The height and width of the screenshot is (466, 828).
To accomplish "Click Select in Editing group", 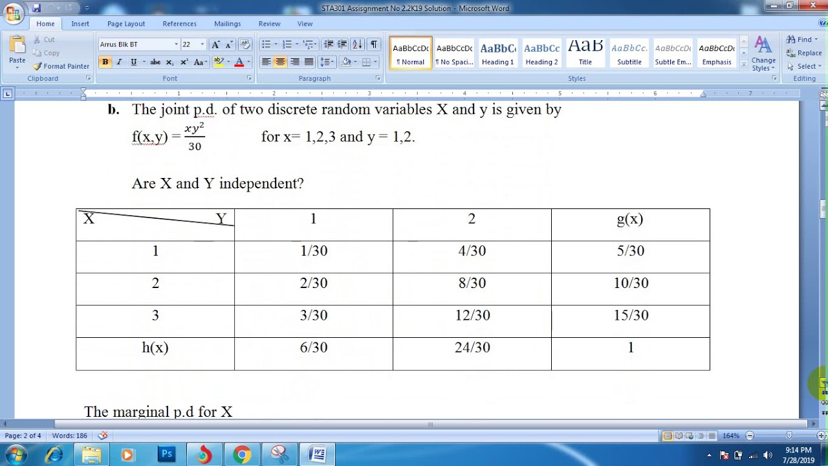I will pos(803,66).
